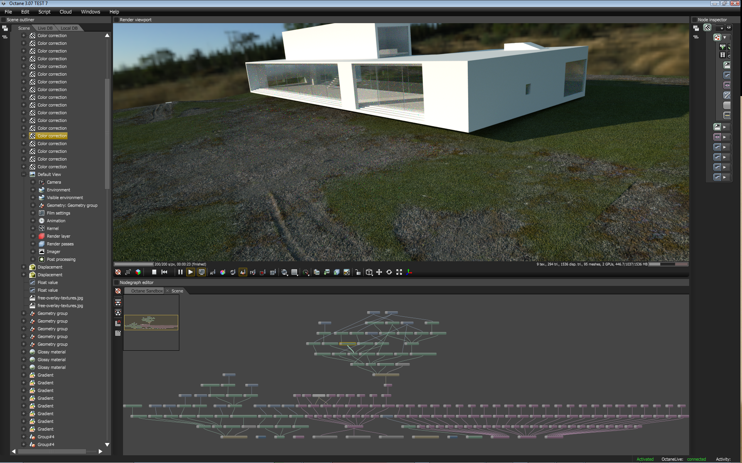Select the autofocus picker tool
Viewport: 742px width, 463px height.
tap(212, 272)
